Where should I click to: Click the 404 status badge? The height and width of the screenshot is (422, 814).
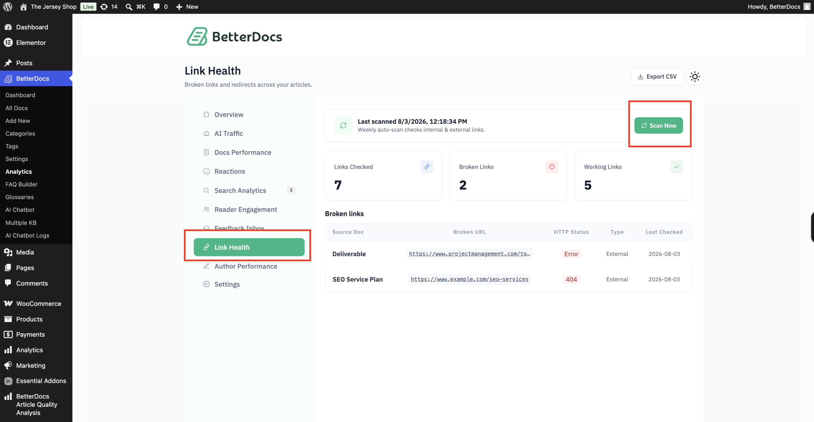point(571,279)
